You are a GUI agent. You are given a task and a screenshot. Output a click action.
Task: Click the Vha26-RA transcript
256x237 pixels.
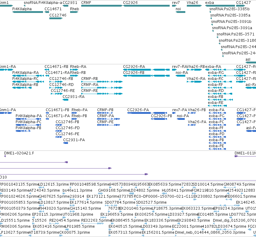(194, 82)
